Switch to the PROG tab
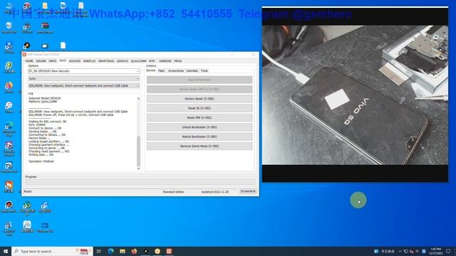 tap(178, 61)
